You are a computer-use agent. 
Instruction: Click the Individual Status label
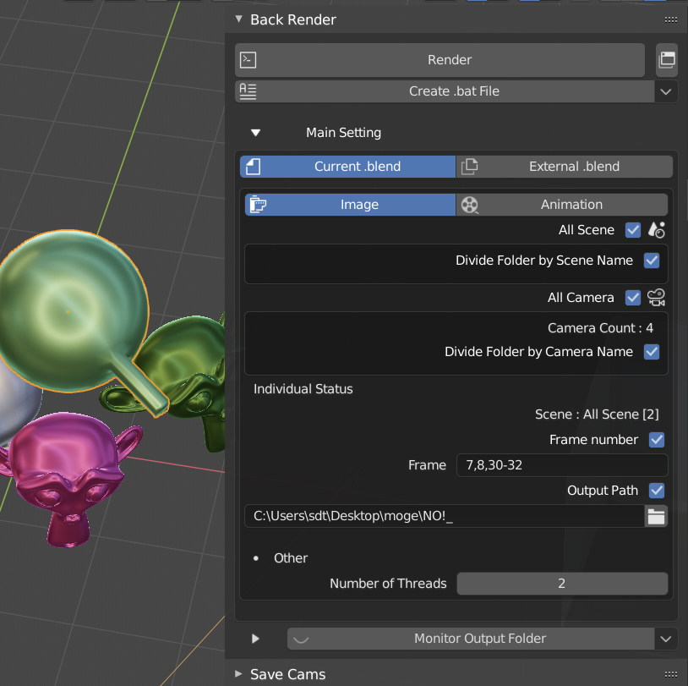pyautogui.click(x=303, y=389)
